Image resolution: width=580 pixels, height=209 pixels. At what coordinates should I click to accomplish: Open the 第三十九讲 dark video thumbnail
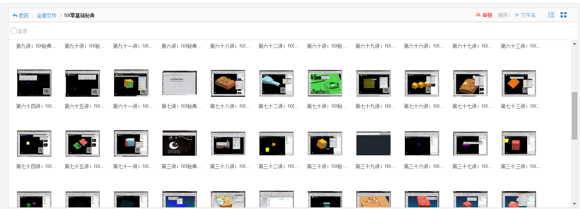point(373,143)
